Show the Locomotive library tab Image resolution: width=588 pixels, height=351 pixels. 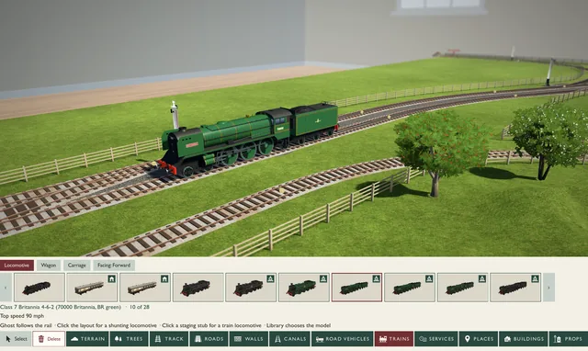pyautogui.click(x=17, y=266)
